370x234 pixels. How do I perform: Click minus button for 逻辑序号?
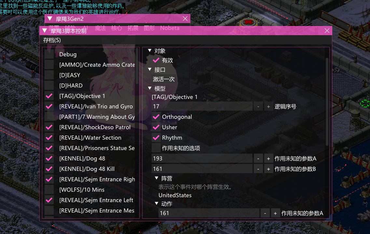(258, 107)
